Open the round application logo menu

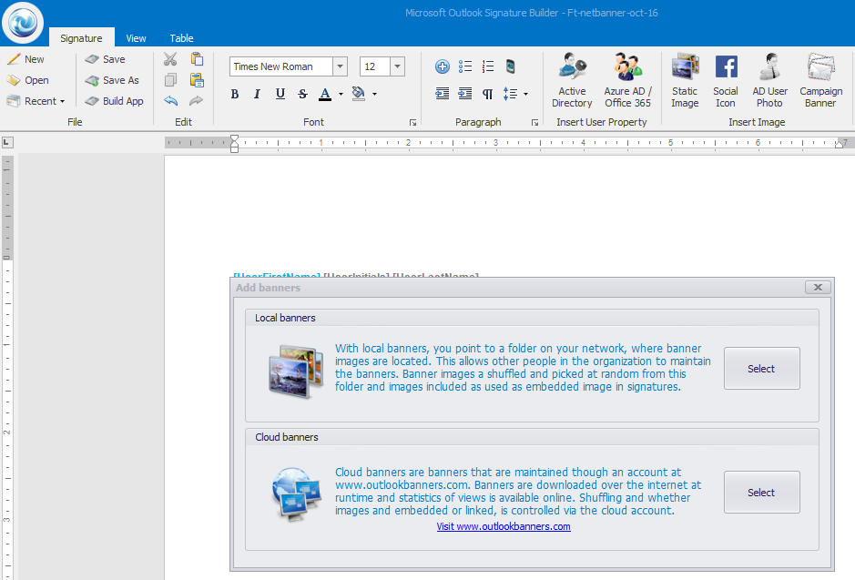23,23
